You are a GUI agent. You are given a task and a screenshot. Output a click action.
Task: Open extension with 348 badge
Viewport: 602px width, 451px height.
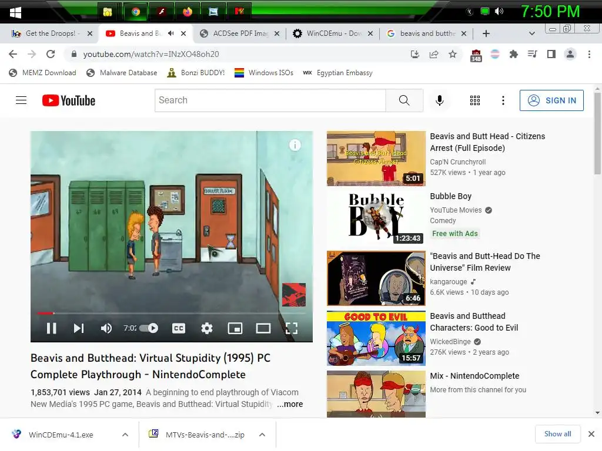pos(476,56)
